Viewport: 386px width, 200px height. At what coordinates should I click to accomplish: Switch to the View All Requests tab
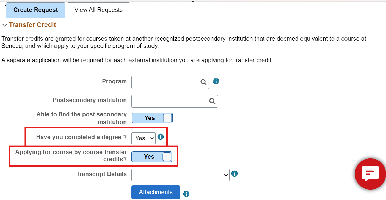click(x=98, y=10)
